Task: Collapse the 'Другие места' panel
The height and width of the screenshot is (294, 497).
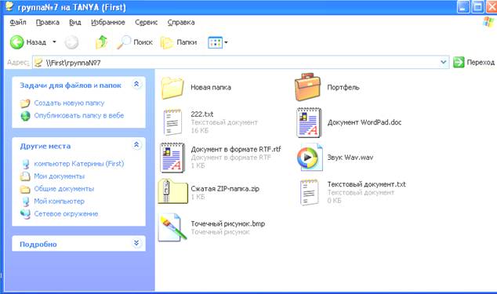Action: [136, 145]
